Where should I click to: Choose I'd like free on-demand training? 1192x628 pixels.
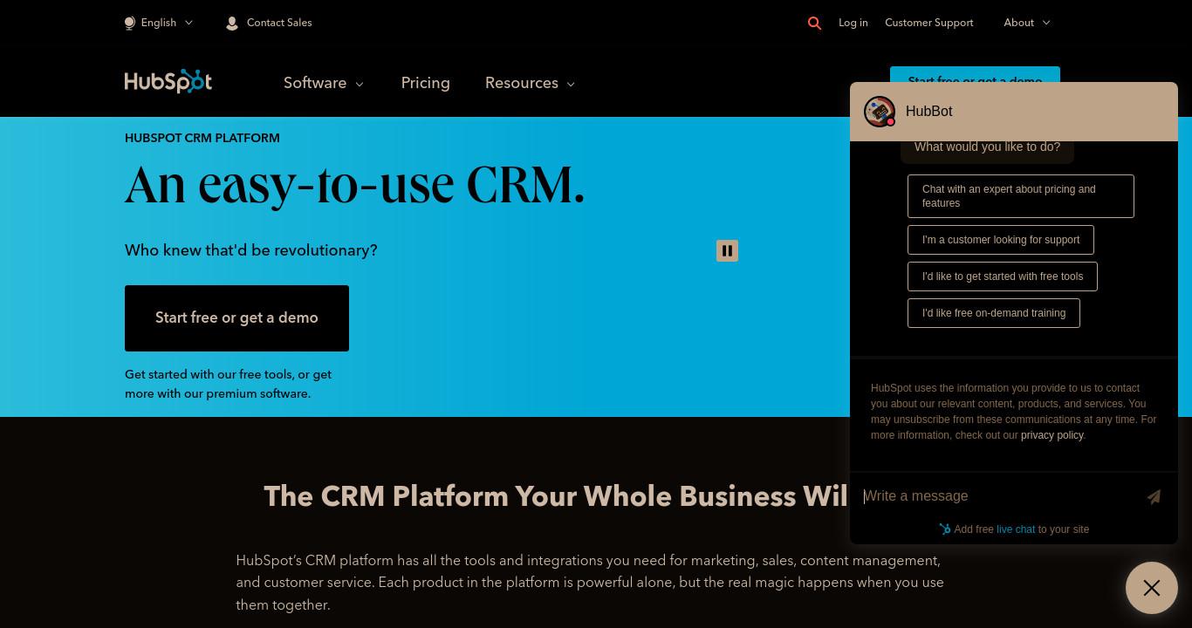point(994,313)
